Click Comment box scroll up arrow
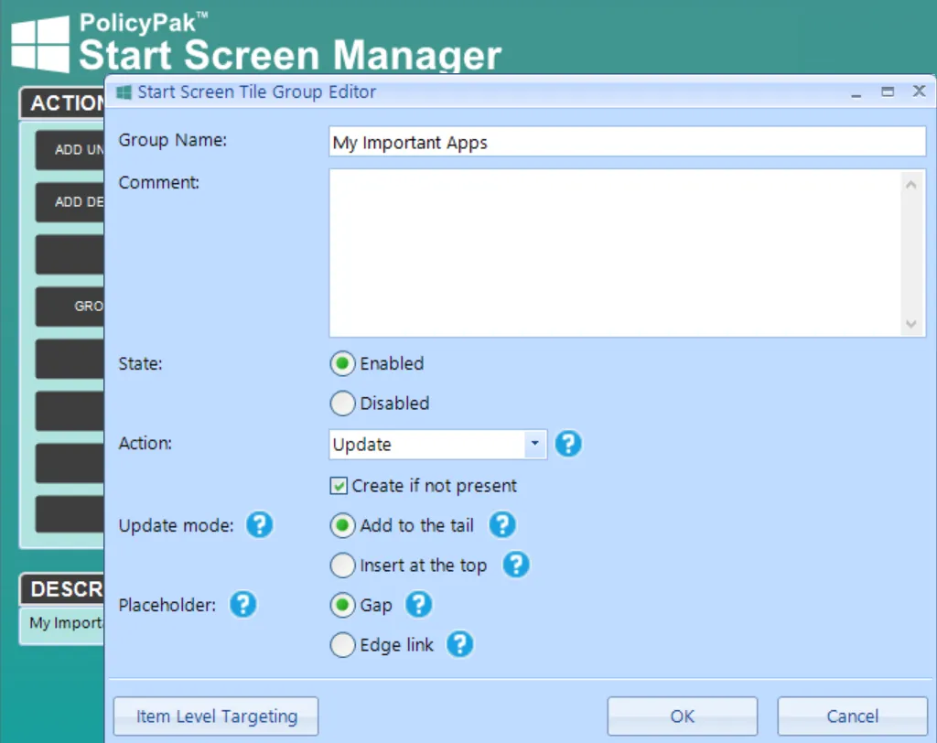This screenshot has width=937, height=743. (910, 185)
